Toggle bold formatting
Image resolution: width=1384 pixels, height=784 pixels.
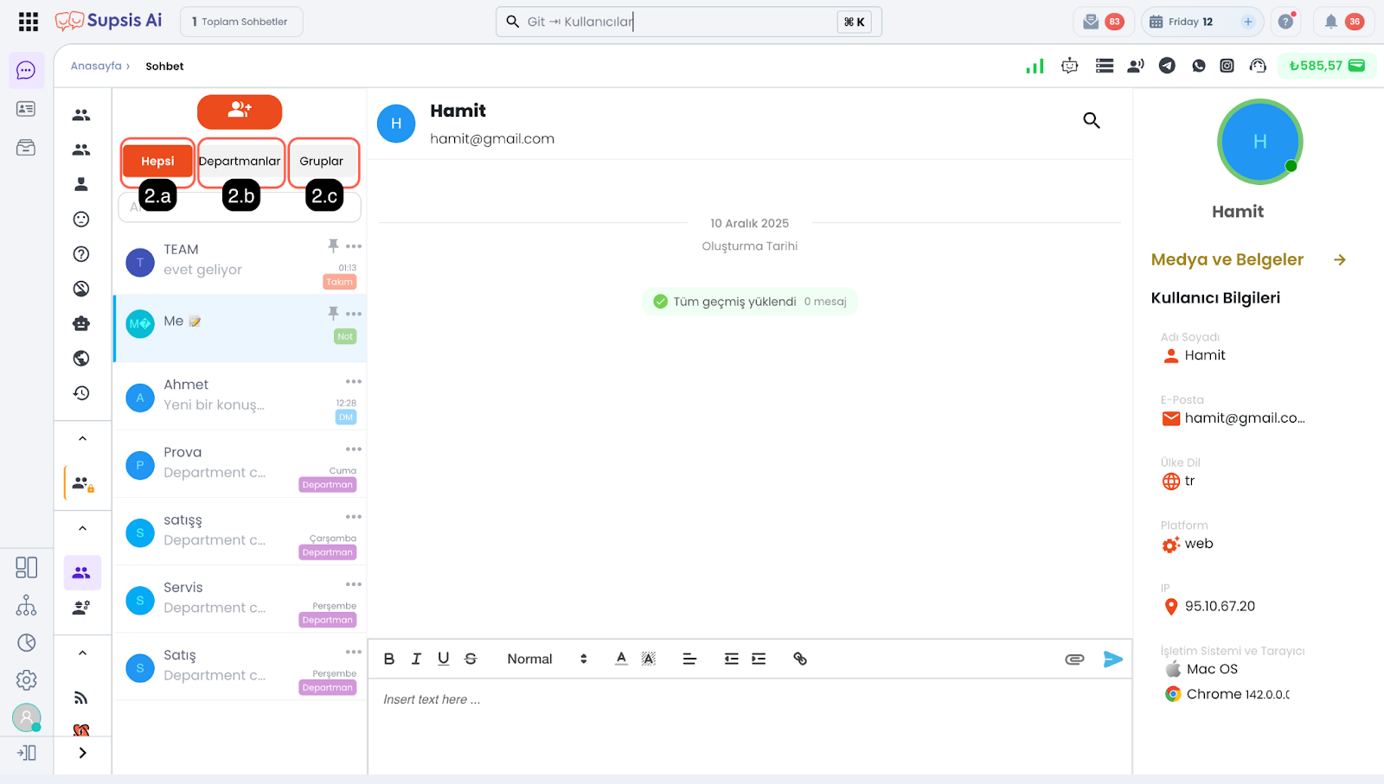(x=389, y=659)
